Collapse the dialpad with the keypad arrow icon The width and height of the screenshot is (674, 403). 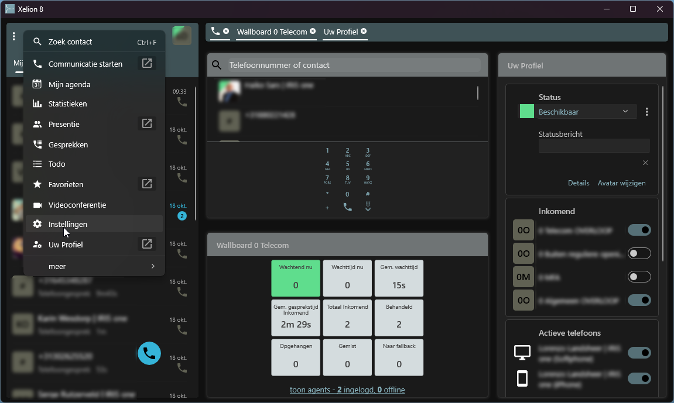click(368, 206)
